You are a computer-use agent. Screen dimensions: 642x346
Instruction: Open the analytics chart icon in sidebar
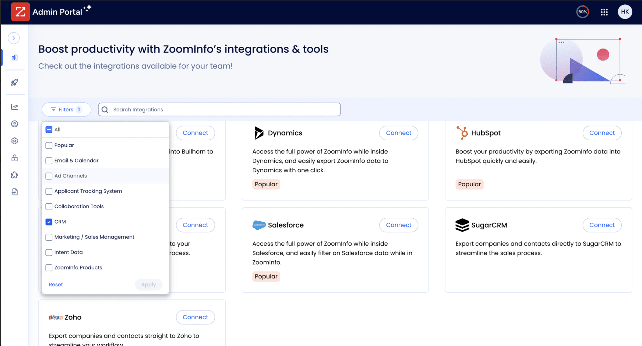point(14,107)
